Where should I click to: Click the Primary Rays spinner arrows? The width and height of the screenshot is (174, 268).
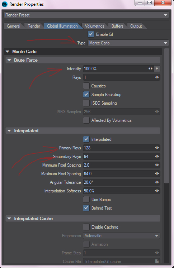pos(157,148)
